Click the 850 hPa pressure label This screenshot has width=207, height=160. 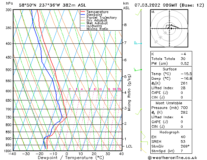(9, 132)
